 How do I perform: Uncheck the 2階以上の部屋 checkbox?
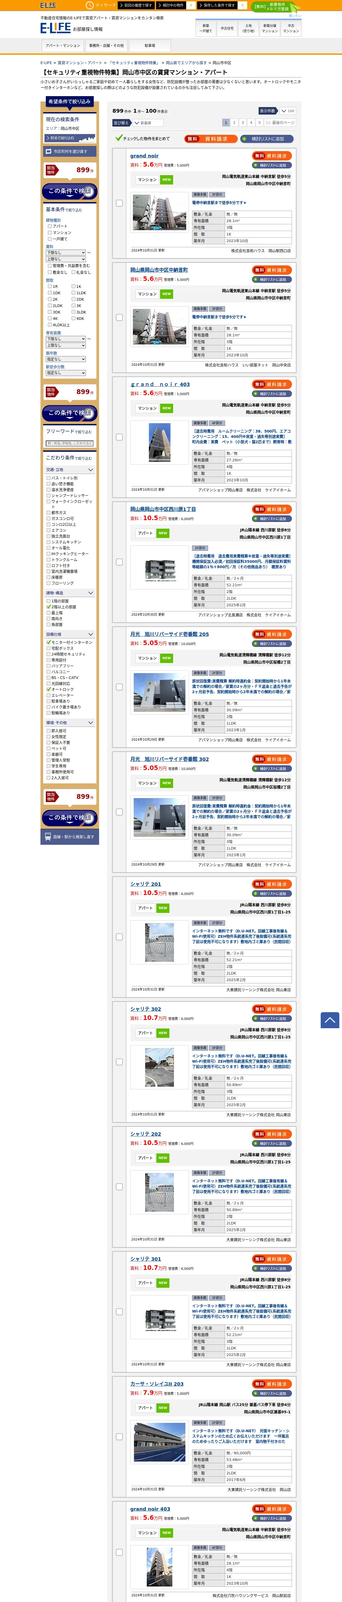pyautogui.click(x=48, y=606)
